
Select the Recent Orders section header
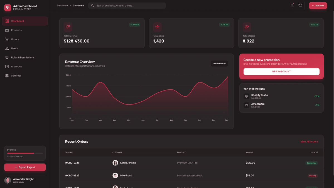[x=77, y=141]
